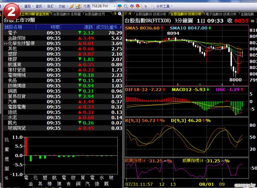
Task: Open the 分析工具 dropdown menu
Action: (164, 6)
